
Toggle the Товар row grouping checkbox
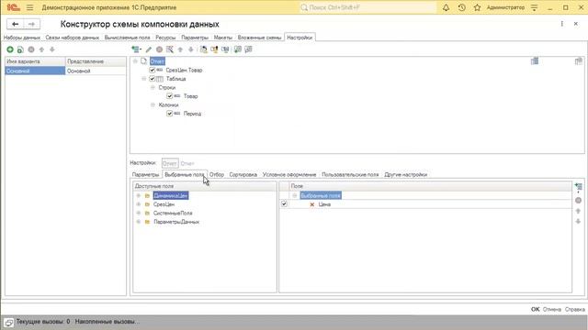point(169,96)
